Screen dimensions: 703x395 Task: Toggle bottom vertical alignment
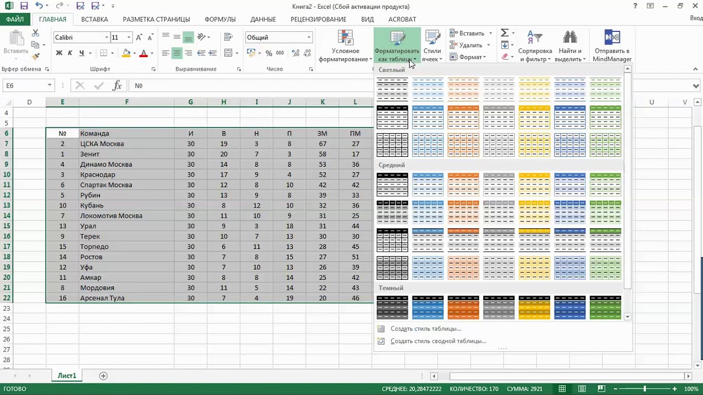(188, 37)
